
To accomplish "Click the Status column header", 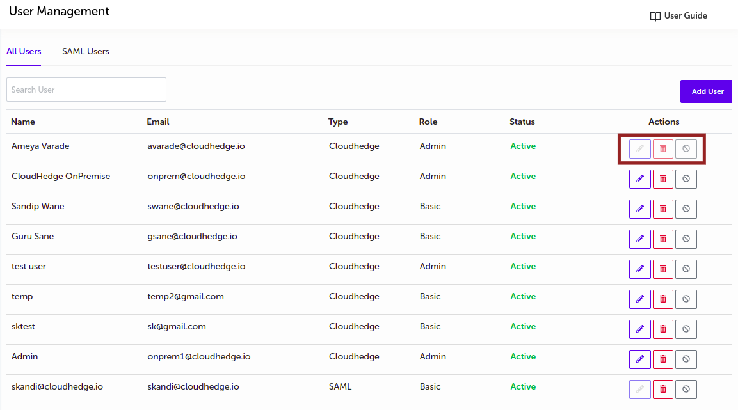I will click(x=522, y=122).
